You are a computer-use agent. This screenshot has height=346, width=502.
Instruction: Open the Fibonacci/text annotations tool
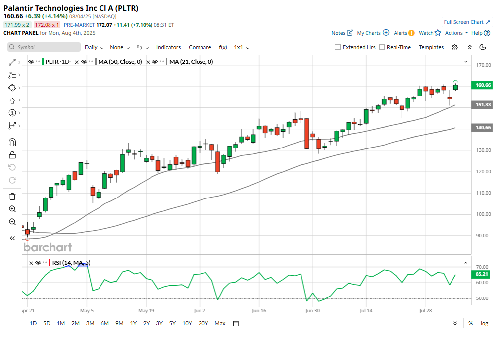(12, 75)
